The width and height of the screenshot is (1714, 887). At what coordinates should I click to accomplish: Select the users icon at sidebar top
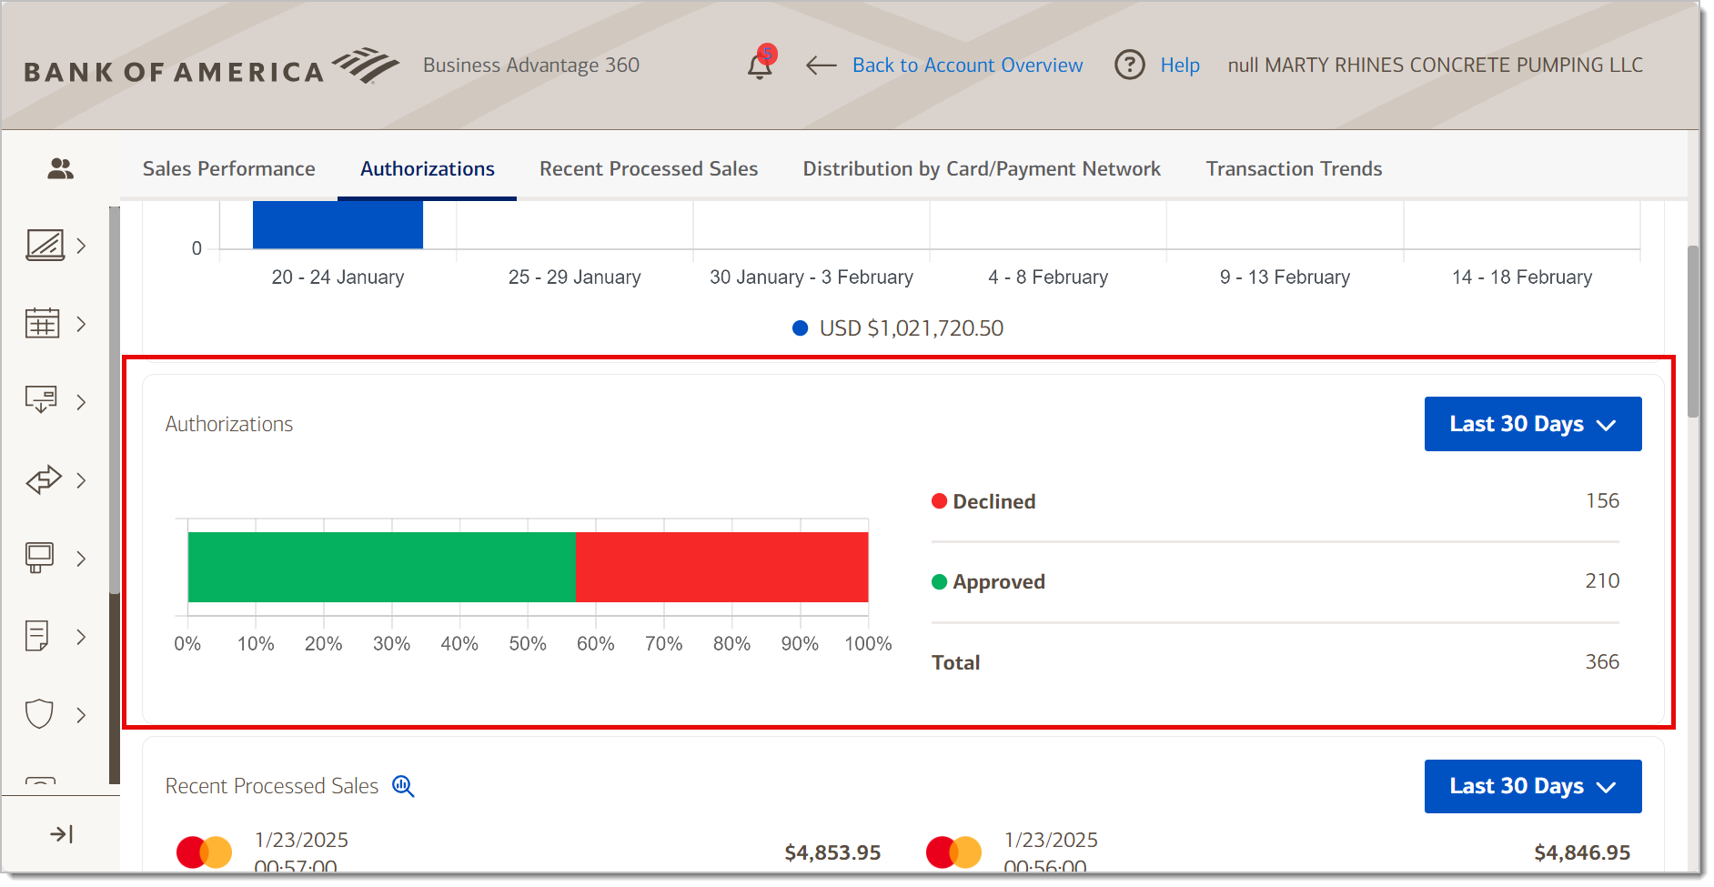coord(60,168)
